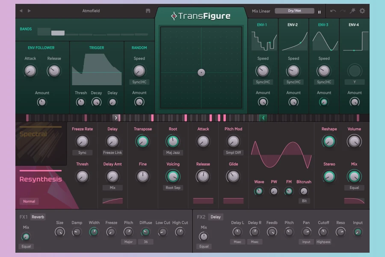Click the undo arrow icon
Screen dimensions: 385x257
tap(333, 11)
